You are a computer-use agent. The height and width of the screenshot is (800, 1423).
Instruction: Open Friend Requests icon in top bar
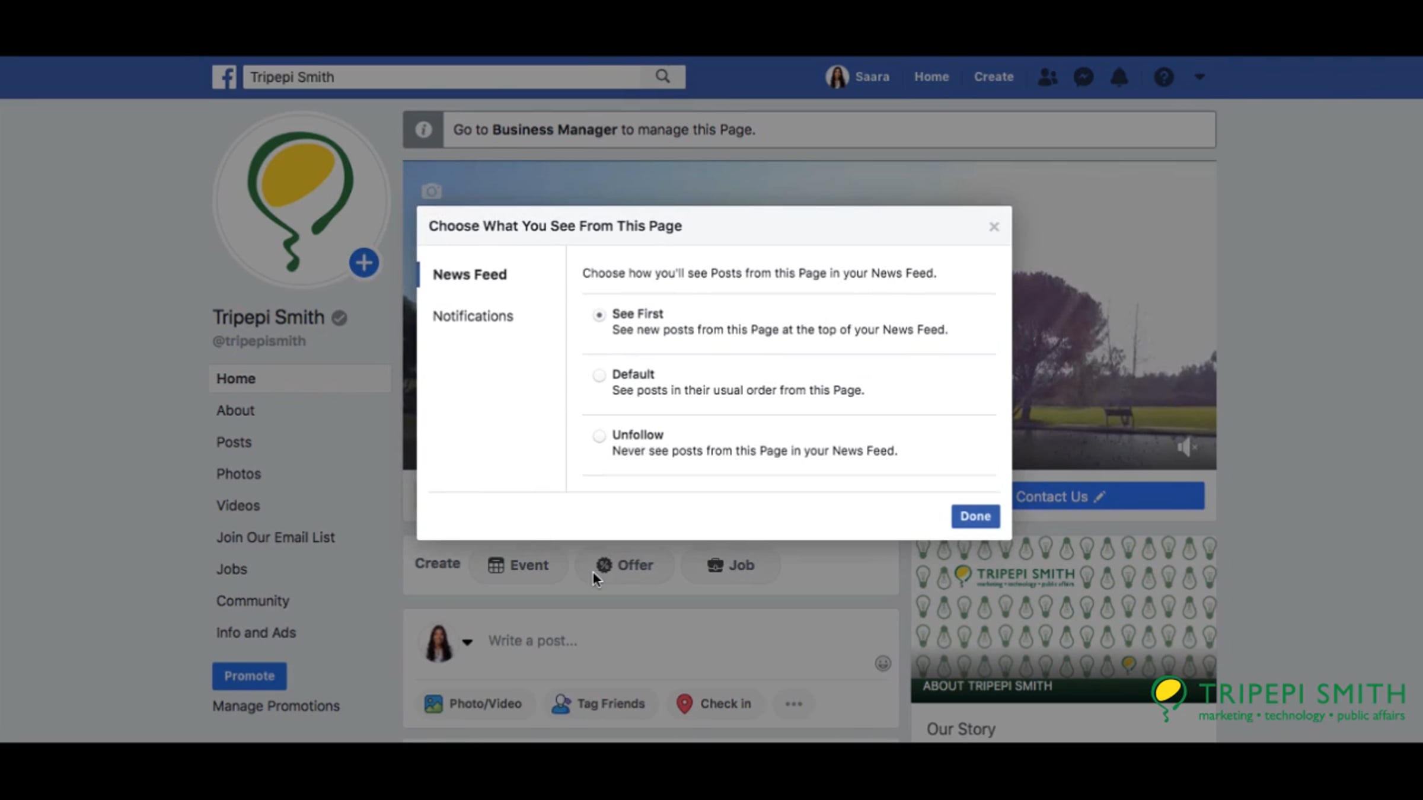click(1047, 77)
